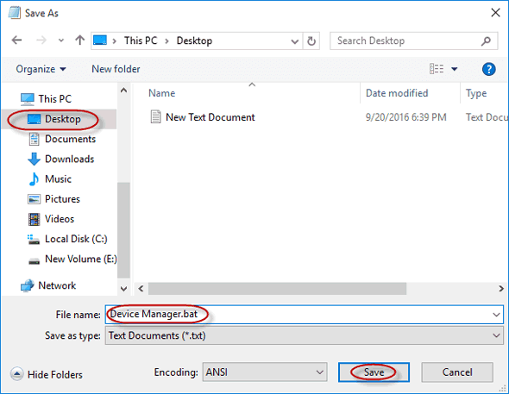Click the search magnifier icon
The height and width of the screenshot is (394, 509).
[486, 41]
